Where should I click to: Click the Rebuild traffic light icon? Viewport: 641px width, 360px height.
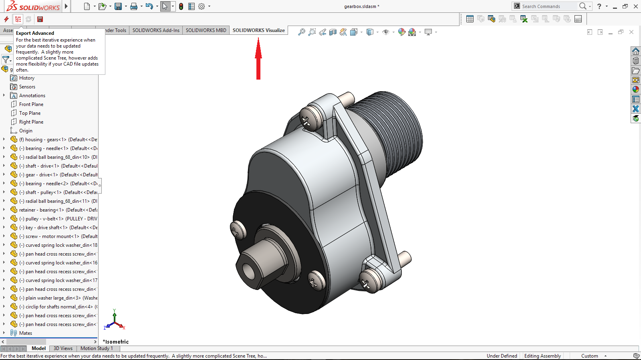[181, 6]
